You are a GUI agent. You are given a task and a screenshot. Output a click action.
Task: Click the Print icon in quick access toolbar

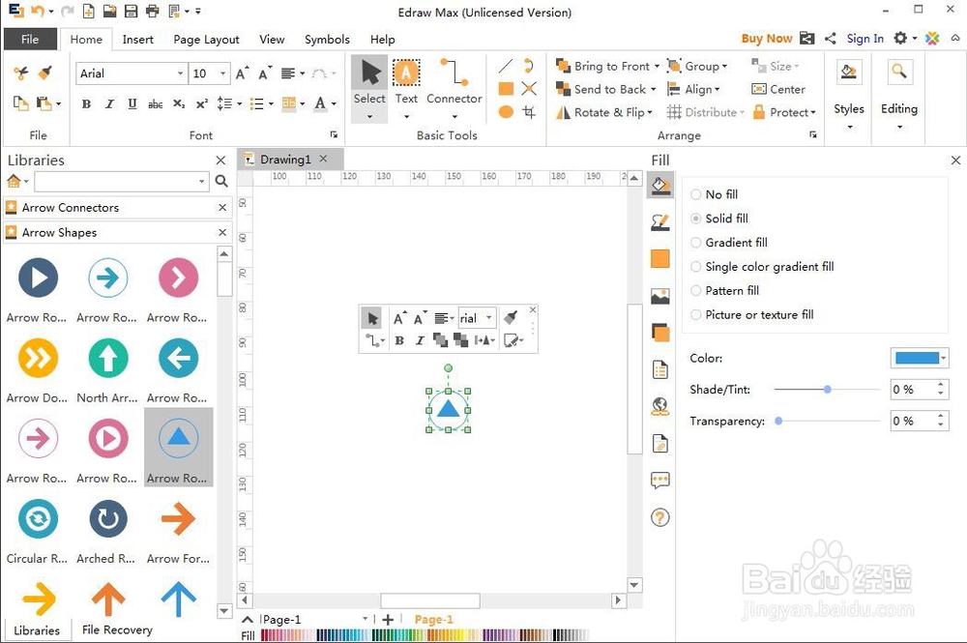(x=153, y=11)
